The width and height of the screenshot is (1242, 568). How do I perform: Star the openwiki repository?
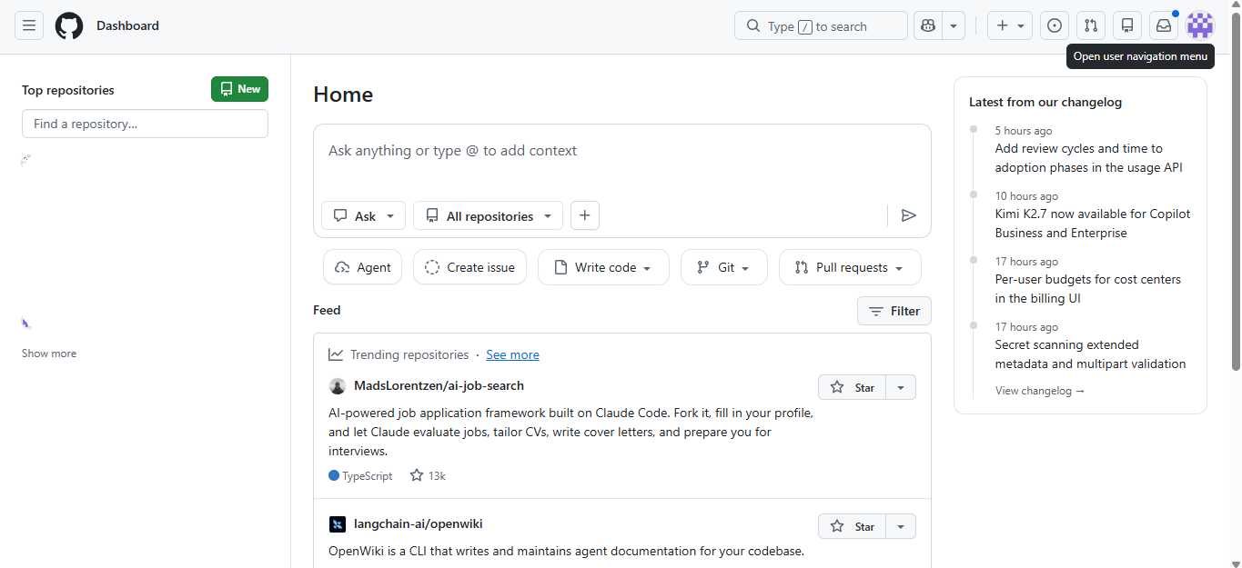(x=852, y=526)
